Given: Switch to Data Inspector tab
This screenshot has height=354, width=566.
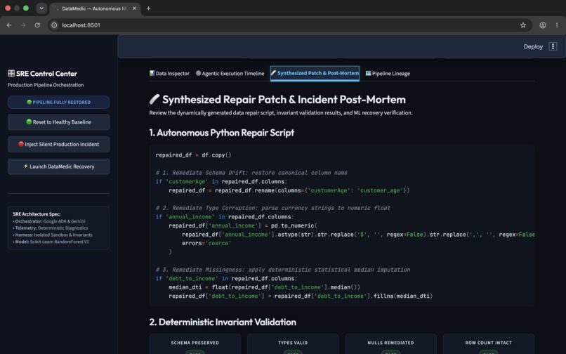Looking at the screenshot, I should pyautogui.click(x=169, y=73).
